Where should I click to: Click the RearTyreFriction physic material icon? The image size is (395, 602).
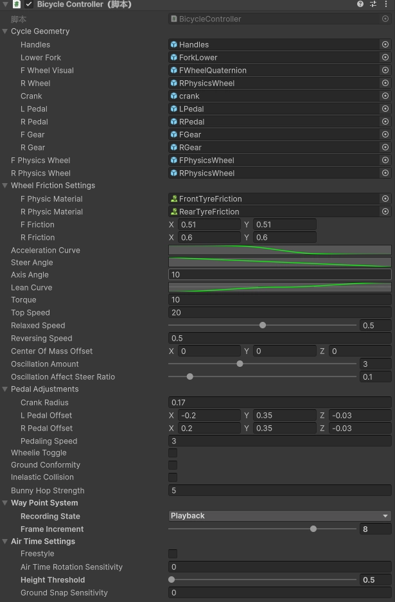pyautogui.click(x=174, y=211)
